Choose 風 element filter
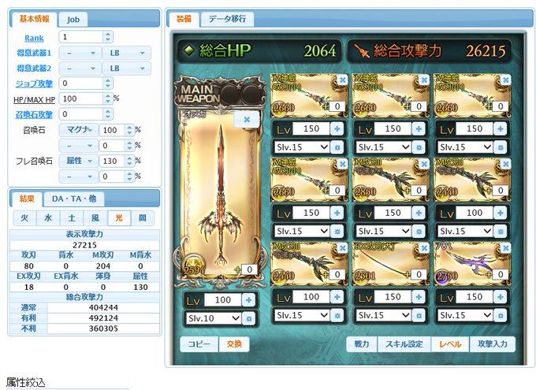This screenshot has width=536, height=390. click(95, 218)
